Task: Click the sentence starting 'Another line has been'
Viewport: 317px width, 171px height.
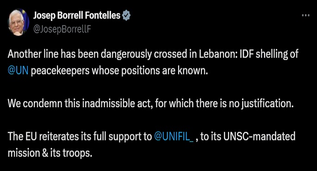Action: click(153, 62)
